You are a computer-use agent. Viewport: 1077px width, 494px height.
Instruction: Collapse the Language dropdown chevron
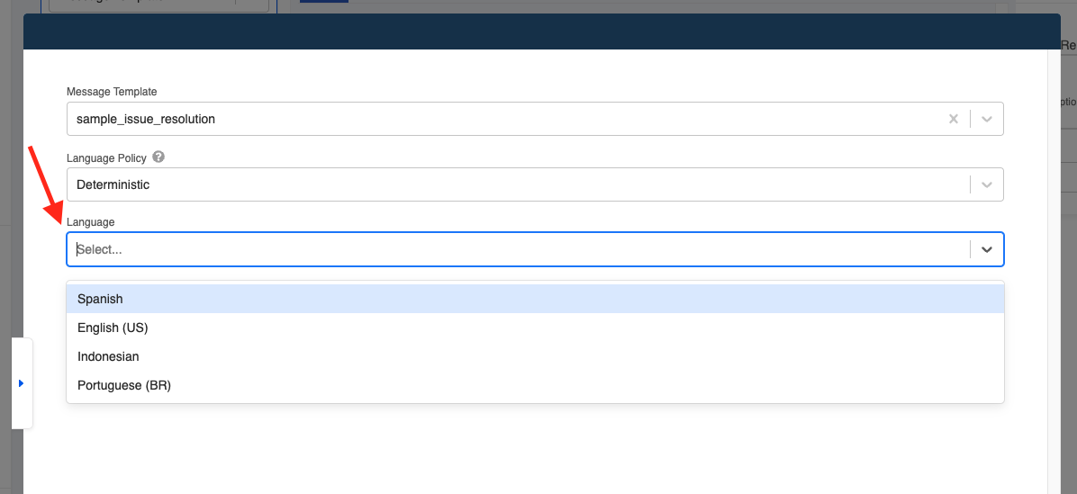point(987,249)
